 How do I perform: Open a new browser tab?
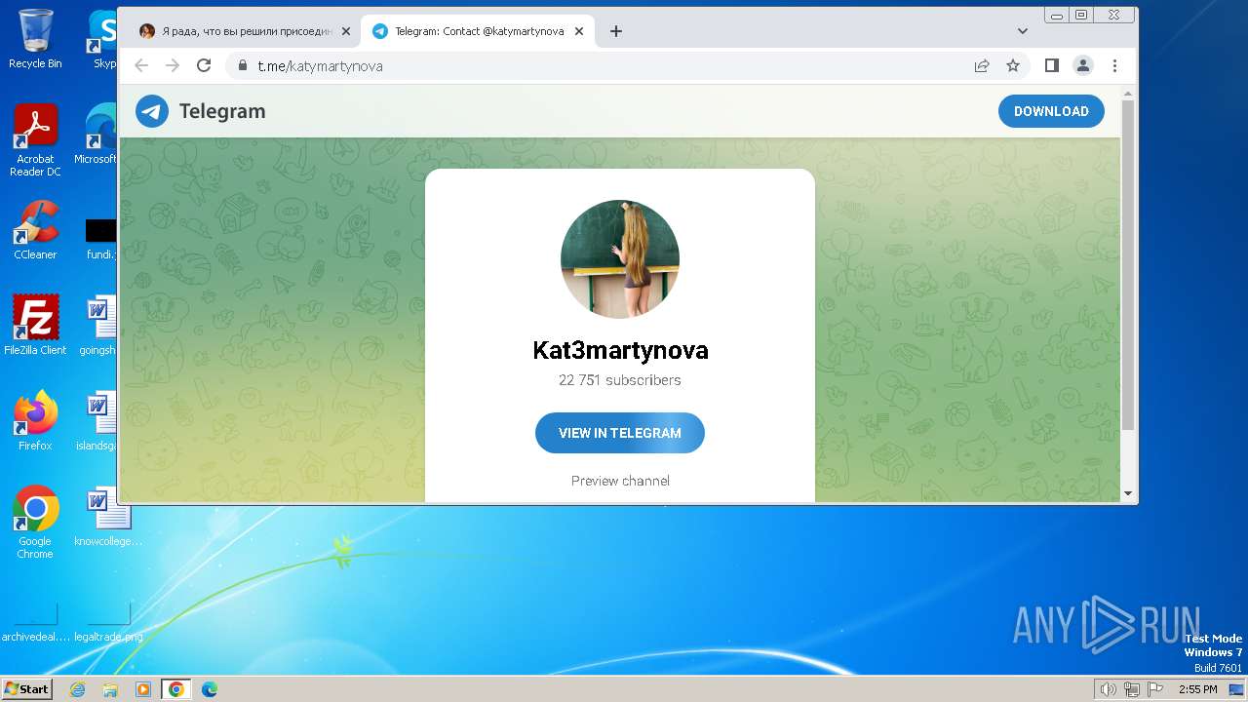[x=615, y=31]
